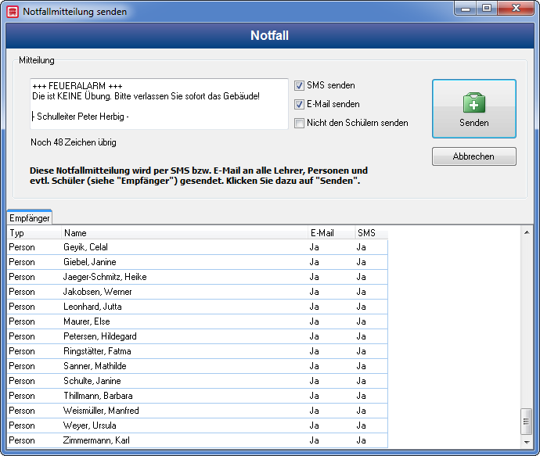Select the Empfänger tab
The width and height of the screenshot is (540, 456).
(30, 218)
